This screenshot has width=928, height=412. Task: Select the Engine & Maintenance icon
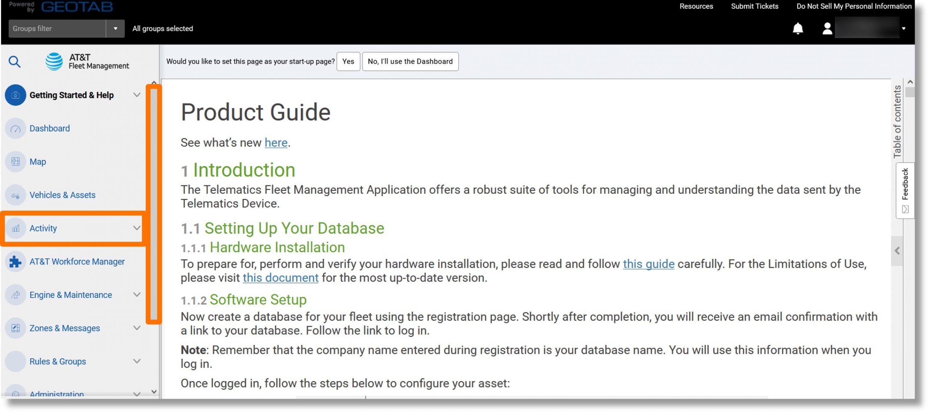[x=15, y=294]
